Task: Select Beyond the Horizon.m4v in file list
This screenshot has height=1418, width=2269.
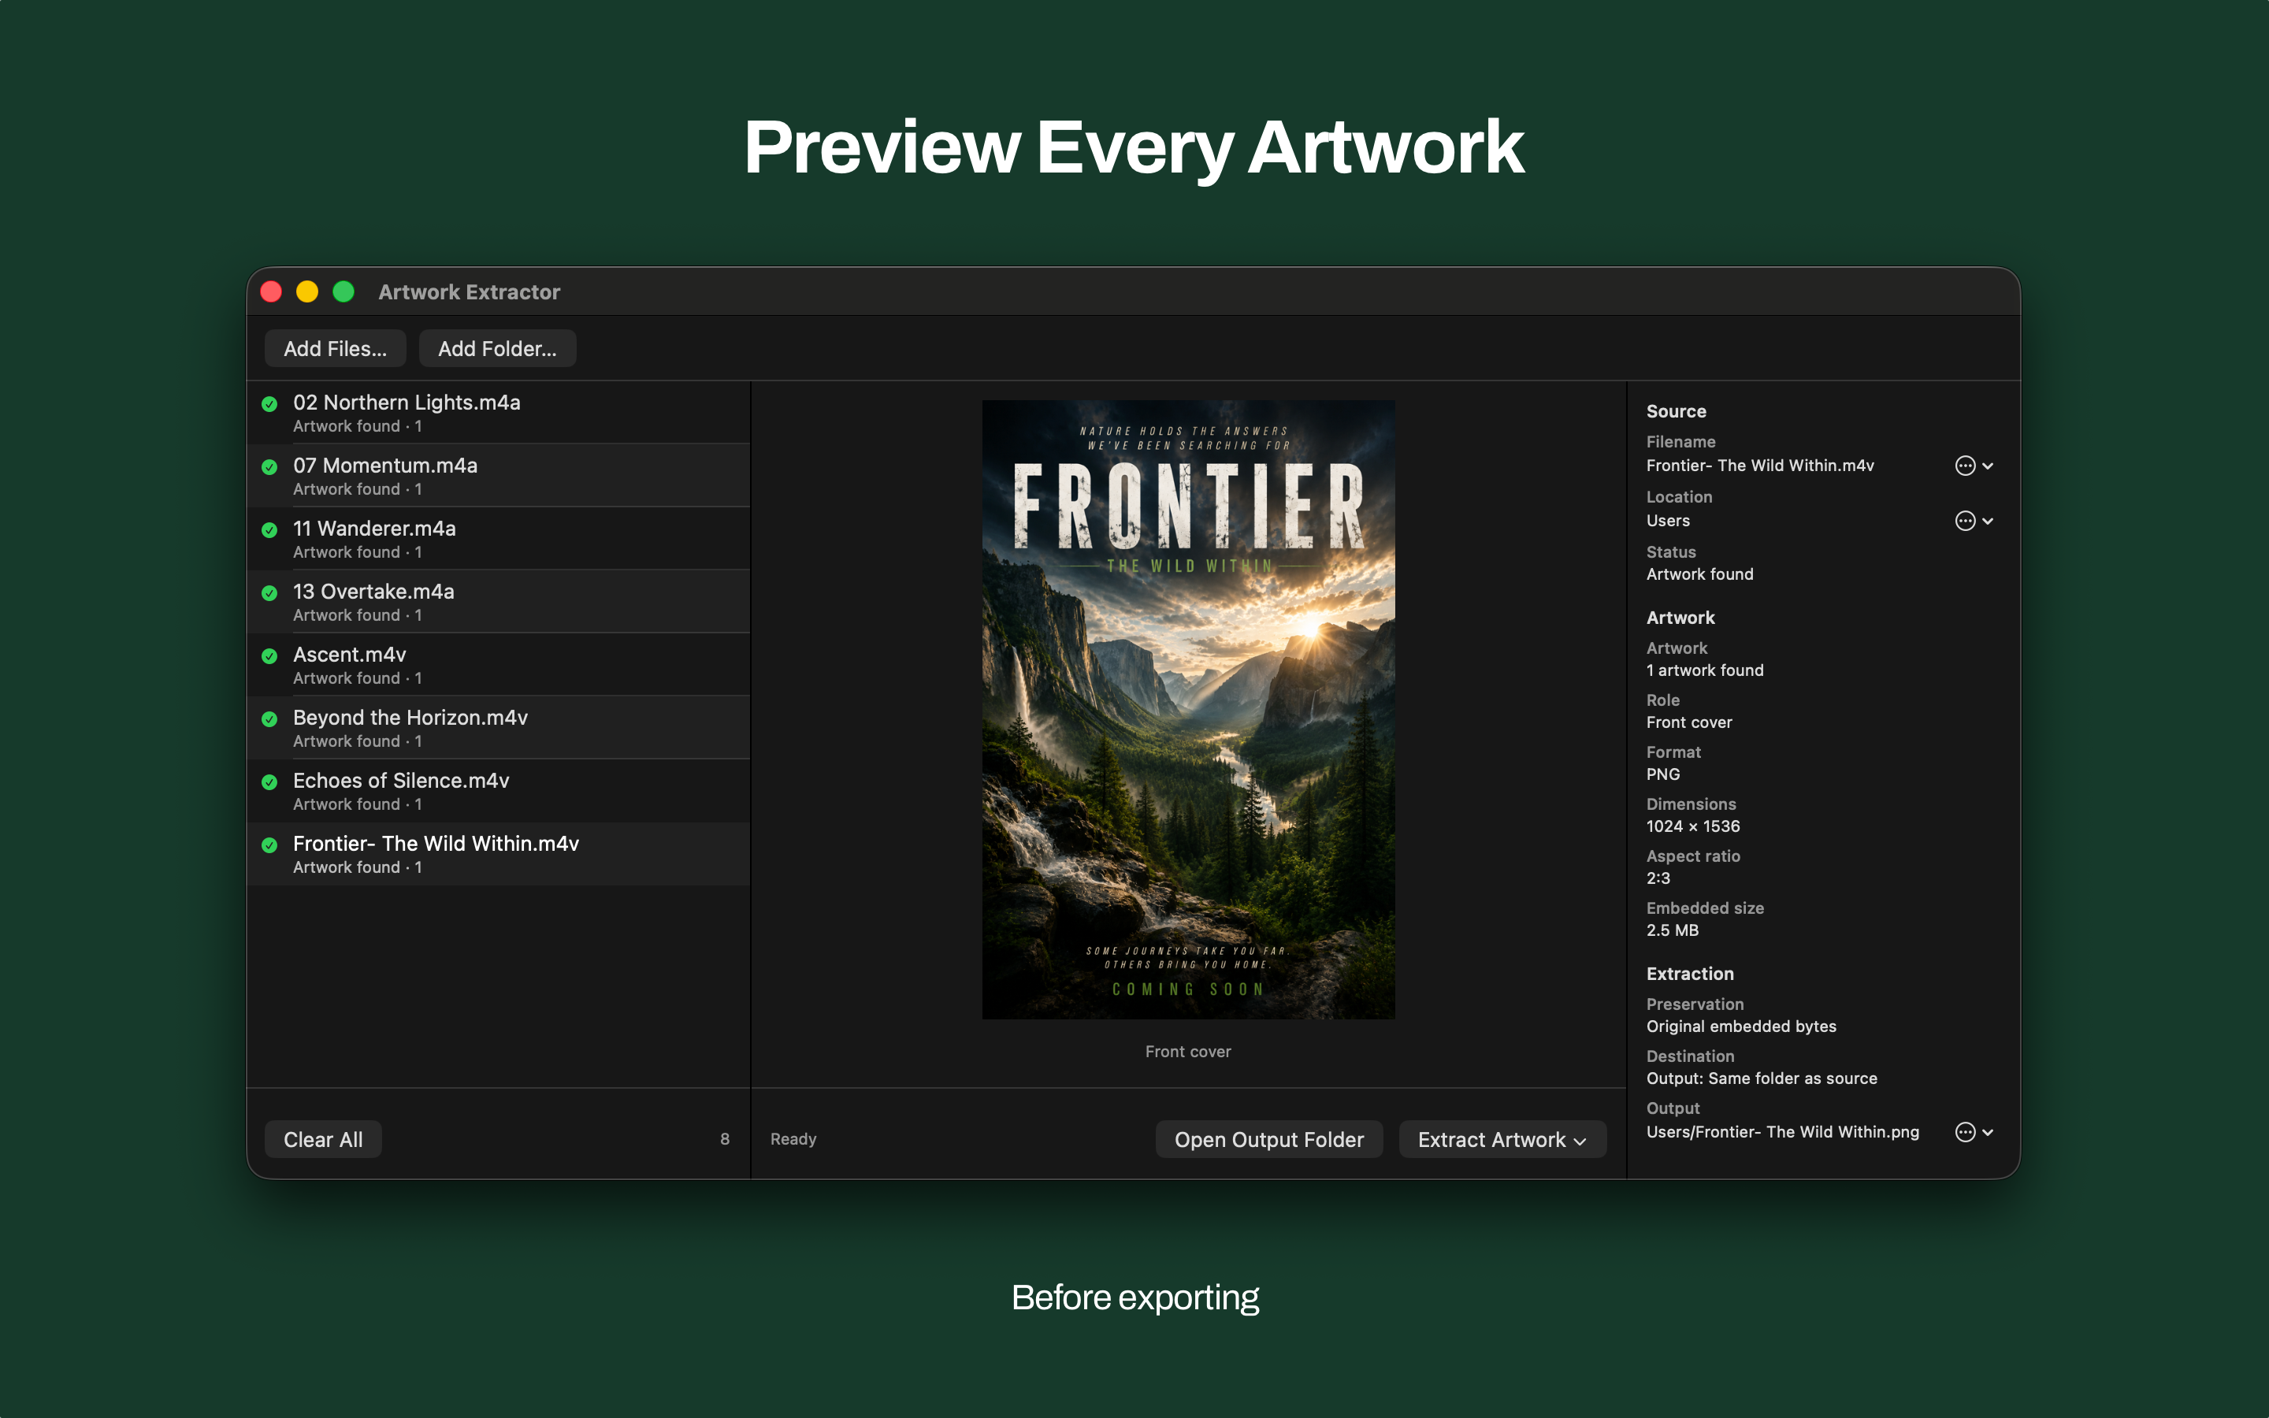Action: pos(499,727)
